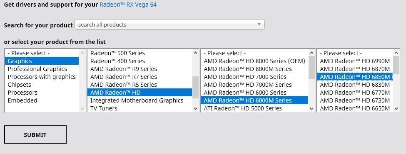Click the model list scrollbar thumb
The height and width of the screenshot is (154, 406).
pyautogui.click(x=396, y=65)
